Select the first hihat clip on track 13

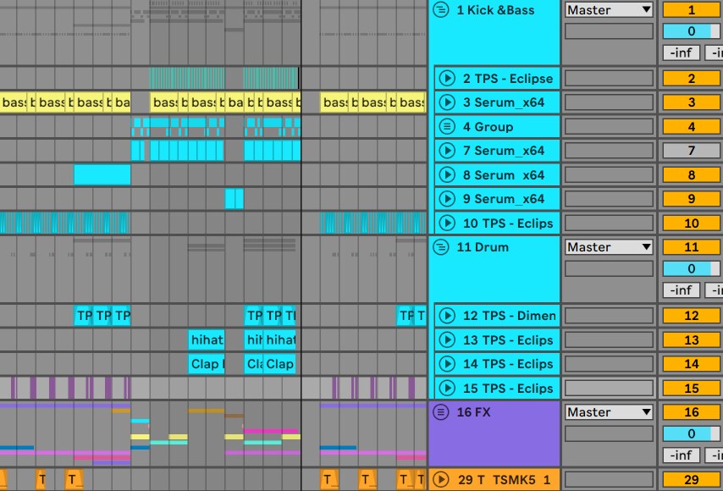(x=206, y=339)
